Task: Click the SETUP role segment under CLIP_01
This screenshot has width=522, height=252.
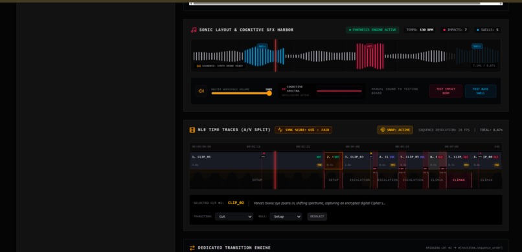Action: [256, 180]
